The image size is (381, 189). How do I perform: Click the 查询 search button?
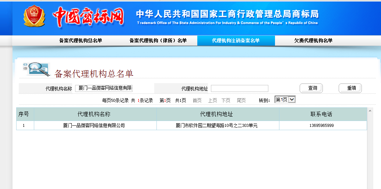311,88
